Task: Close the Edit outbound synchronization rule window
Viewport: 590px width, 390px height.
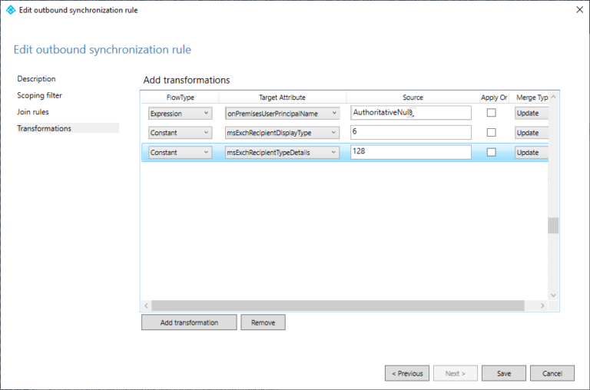Action: click(x=578, y=10)
